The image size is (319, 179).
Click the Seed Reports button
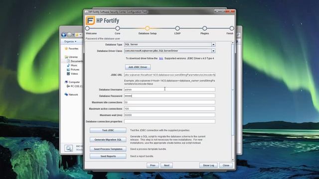pyautogui.click(x=108, y=156)
